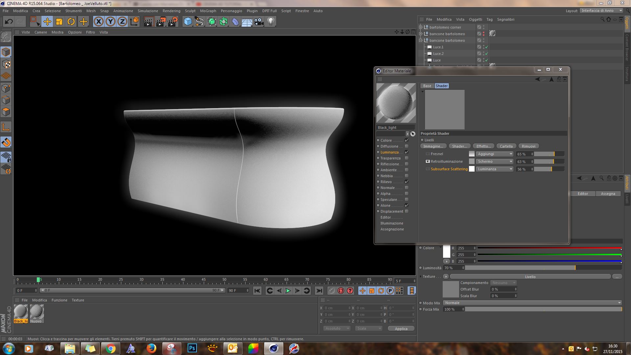Open the MoGraph menu
This screenshot has height=355, width=631.
pyautogui.click(x=208, y=11)
